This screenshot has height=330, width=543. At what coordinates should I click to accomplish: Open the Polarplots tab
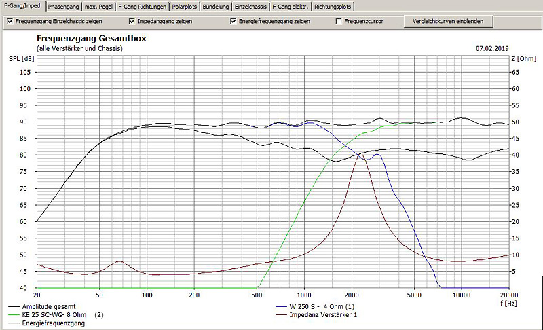(185, 7)
